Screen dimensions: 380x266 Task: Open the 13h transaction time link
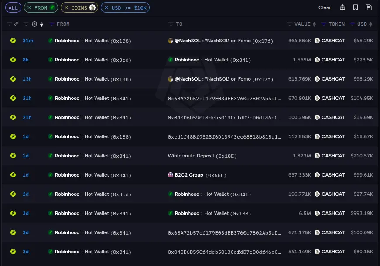pos(27,79)
